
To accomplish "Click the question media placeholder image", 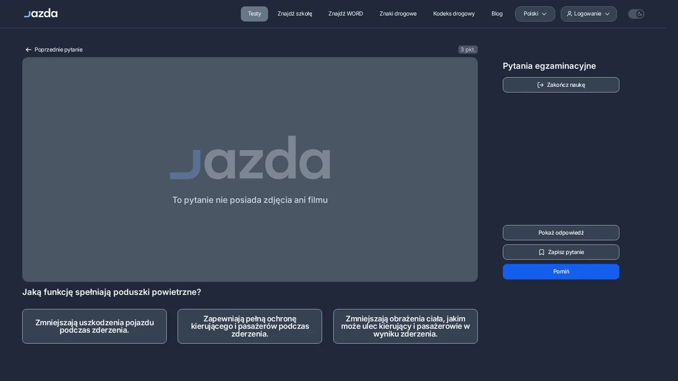I will [250, 169].
